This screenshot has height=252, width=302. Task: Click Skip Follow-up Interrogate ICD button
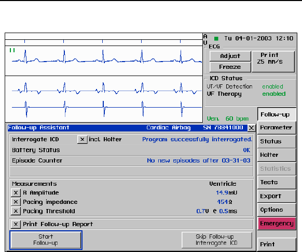(x=217, y=240)
